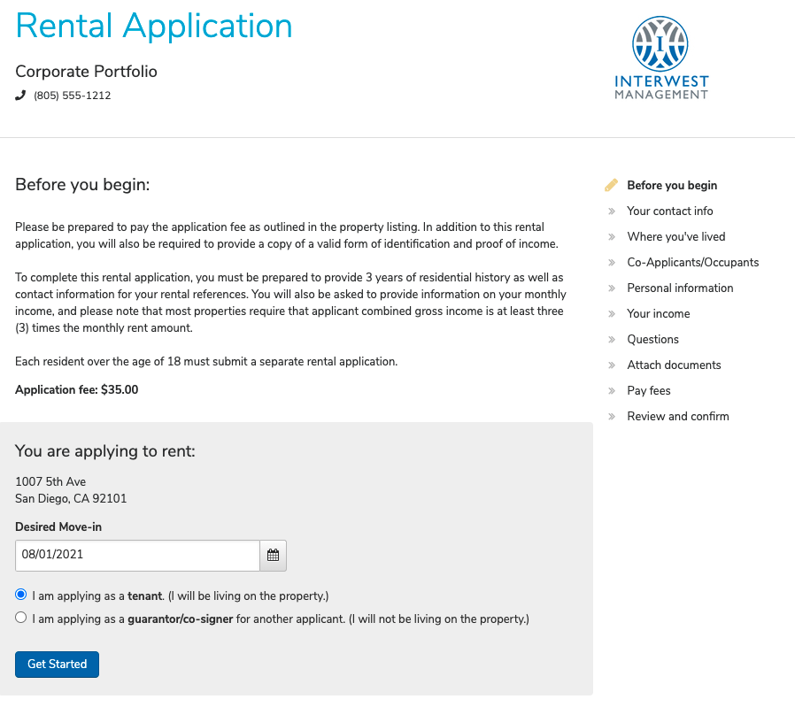Click the Rental Application heading

pos(154,26)
